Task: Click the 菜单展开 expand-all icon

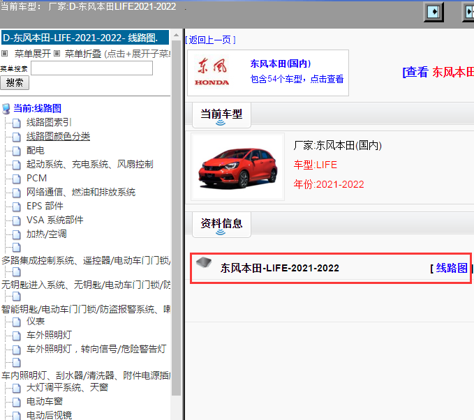Action: (4, 54)
